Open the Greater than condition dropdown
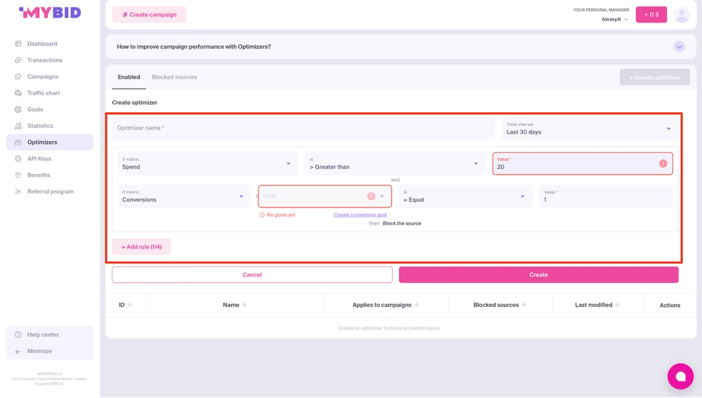This screenshot has height=398, width=702. 395,163
